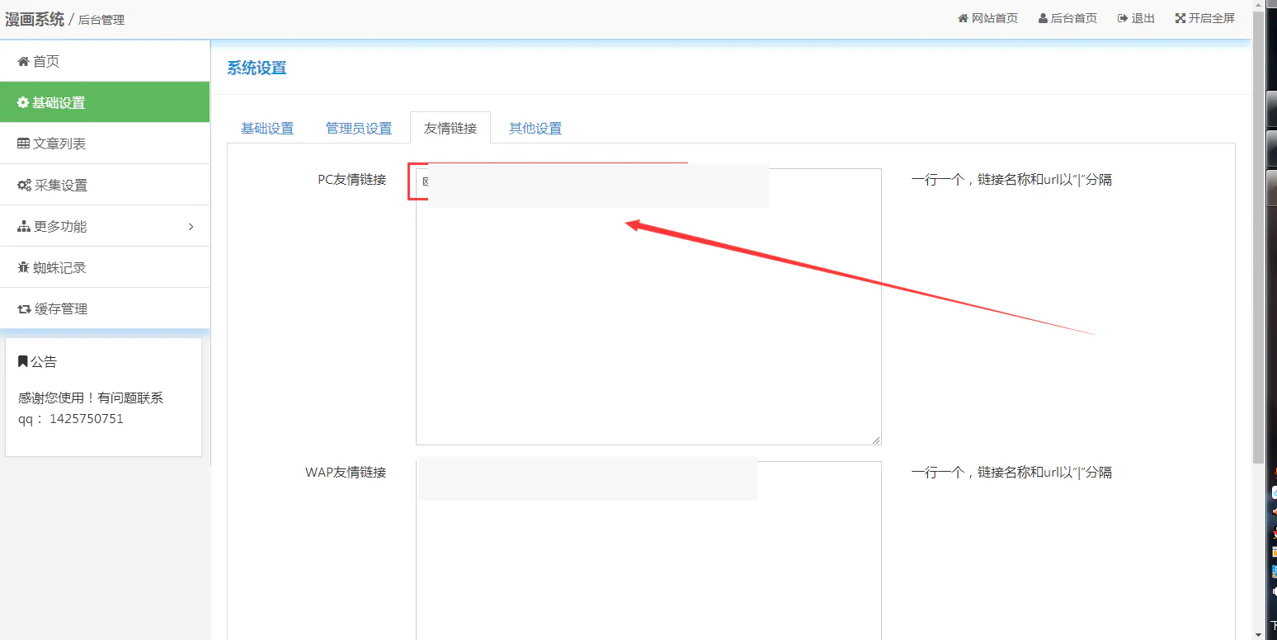Switch to the 管理员设置 tab
Viewport: 1277px width, 640px height.
click(360, 128)
